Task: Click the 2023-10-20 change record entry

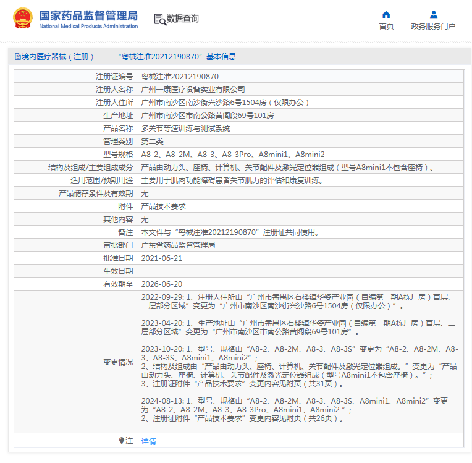Action: coord(300,367)
